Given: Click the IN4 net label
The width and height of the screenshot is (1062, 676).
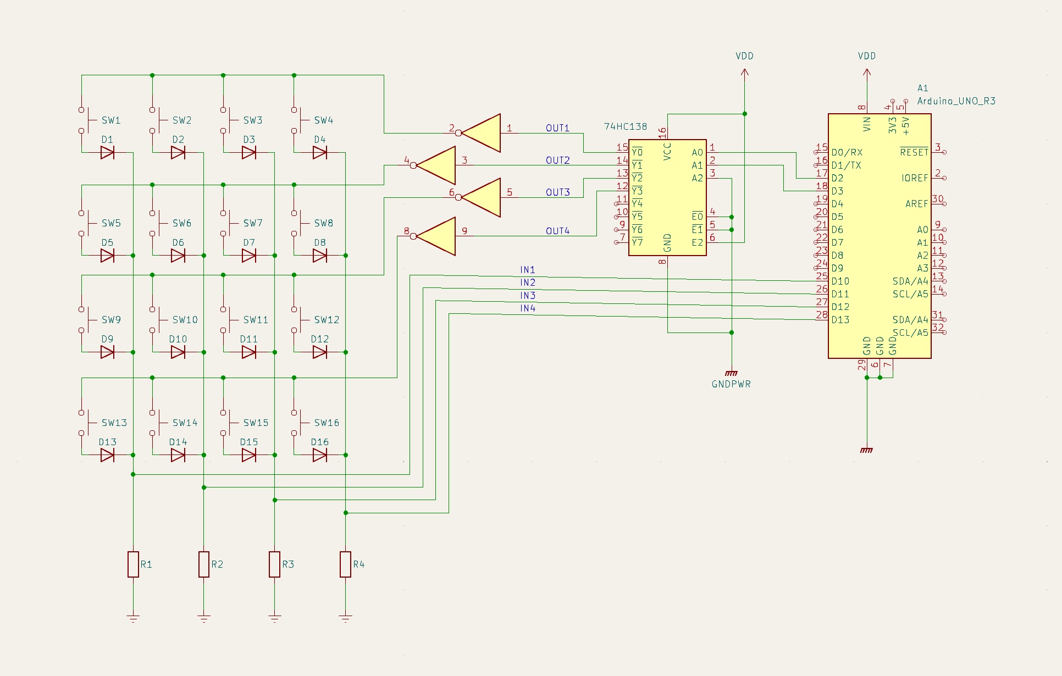Looking at the screenshot, I should [528, 308].
